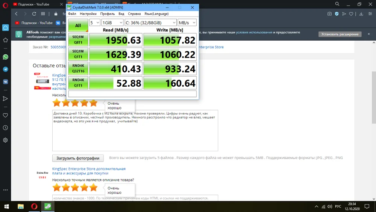
Task: Open Подписки - YouTube bookmark
Action: (x=34, y=23)
